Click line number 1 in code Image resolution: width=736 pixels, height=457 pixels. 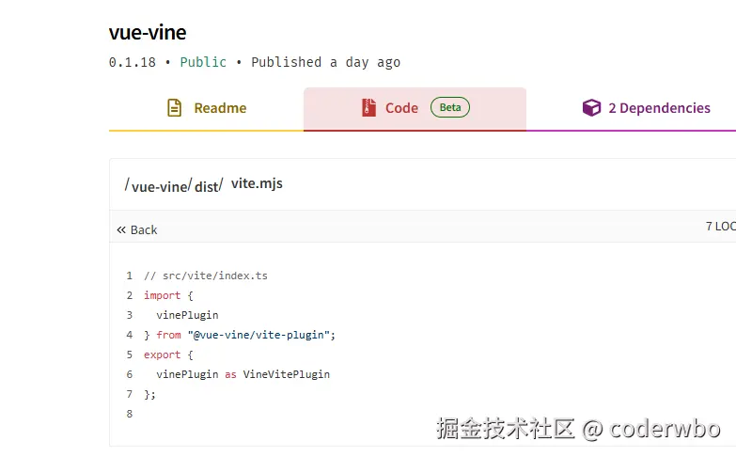(x=129, y=276)
